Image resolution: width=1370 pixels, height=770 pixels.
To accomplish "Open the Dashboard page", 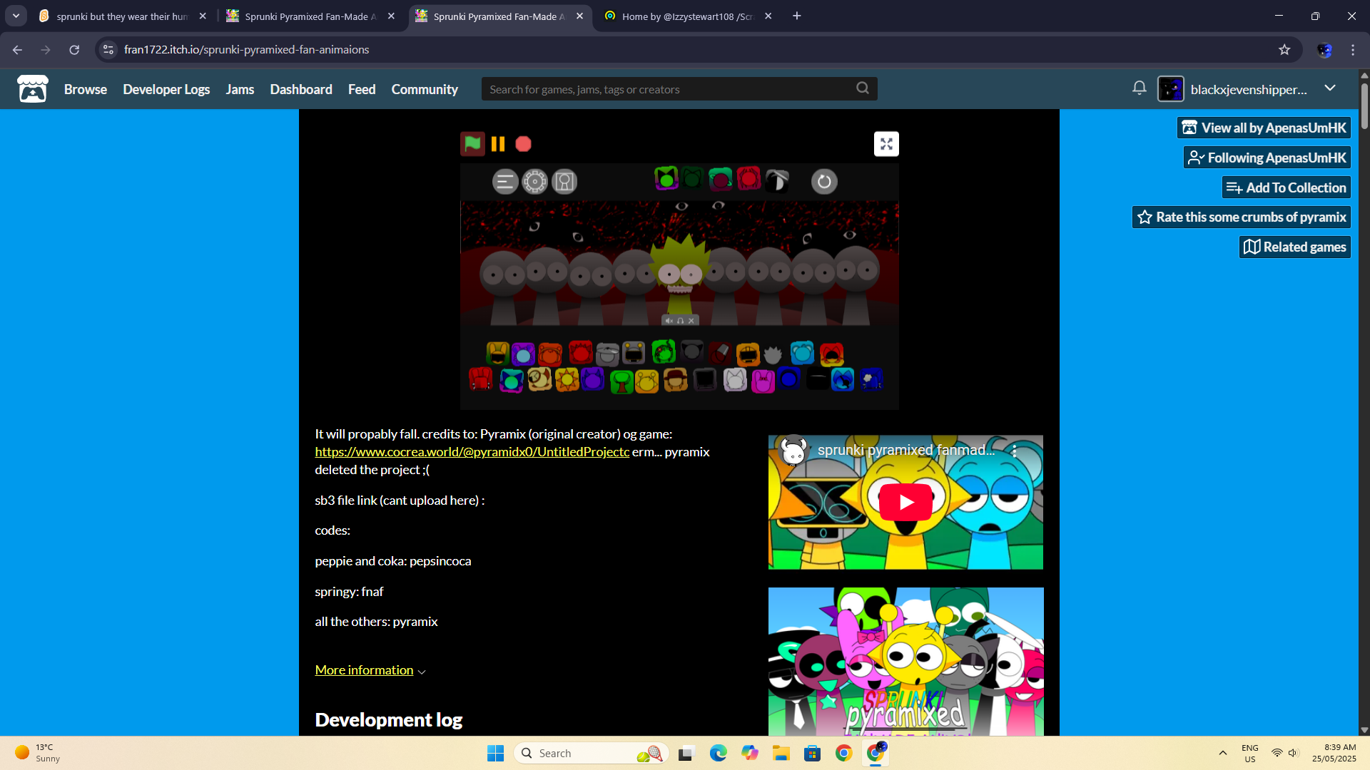I will [x=301, y=89].
